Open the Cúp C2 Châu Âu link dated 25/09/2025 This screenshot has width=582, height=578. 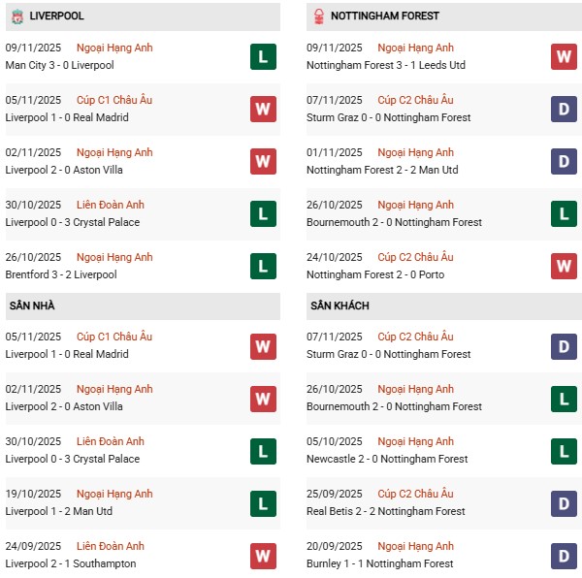[x=415, y=494]
